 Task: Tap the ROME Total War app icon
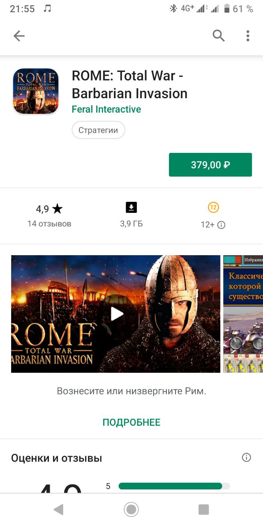(x=36, y=91)
